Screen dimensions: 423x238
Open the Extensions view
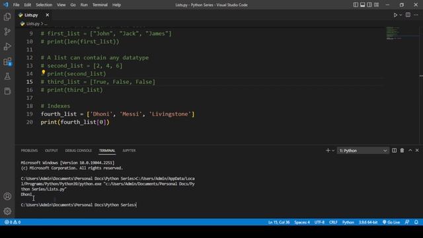(7, 61)
